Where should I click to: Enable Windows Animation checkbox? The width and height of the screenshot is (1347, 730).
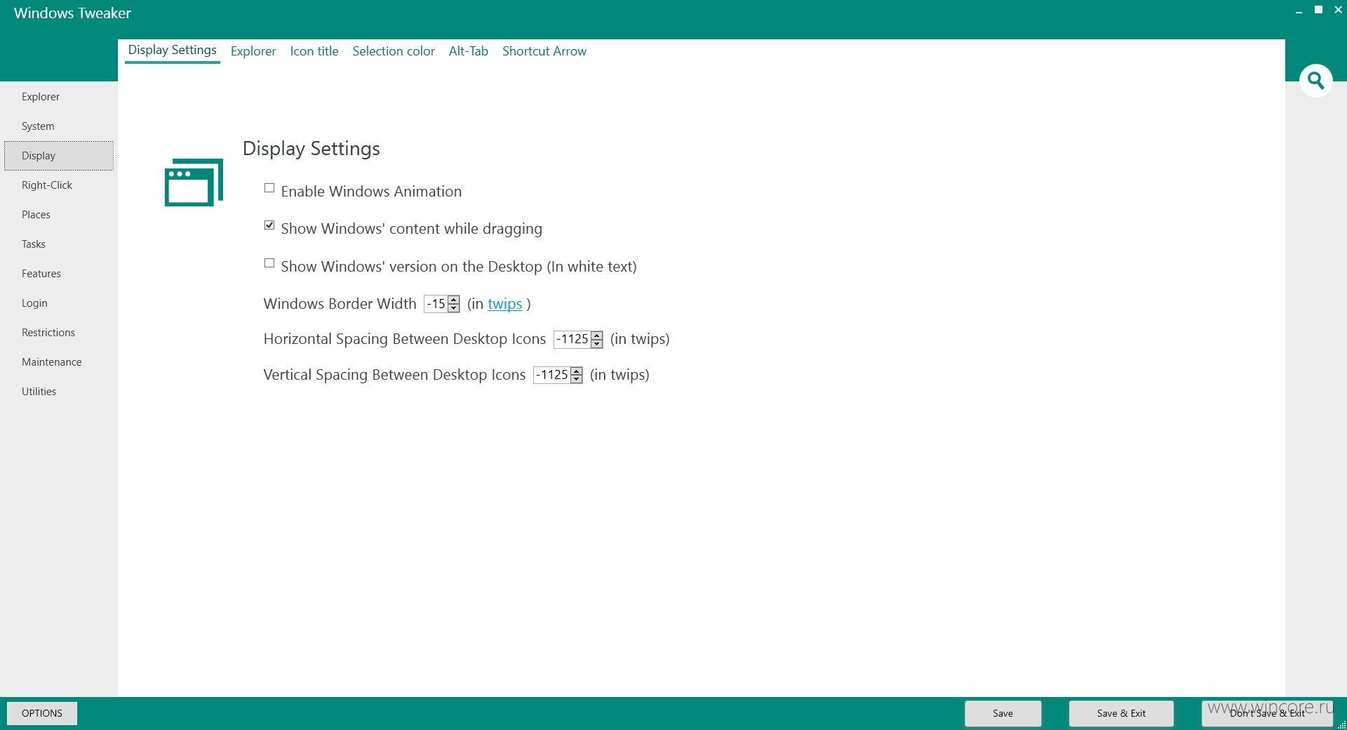pos(269,188)
